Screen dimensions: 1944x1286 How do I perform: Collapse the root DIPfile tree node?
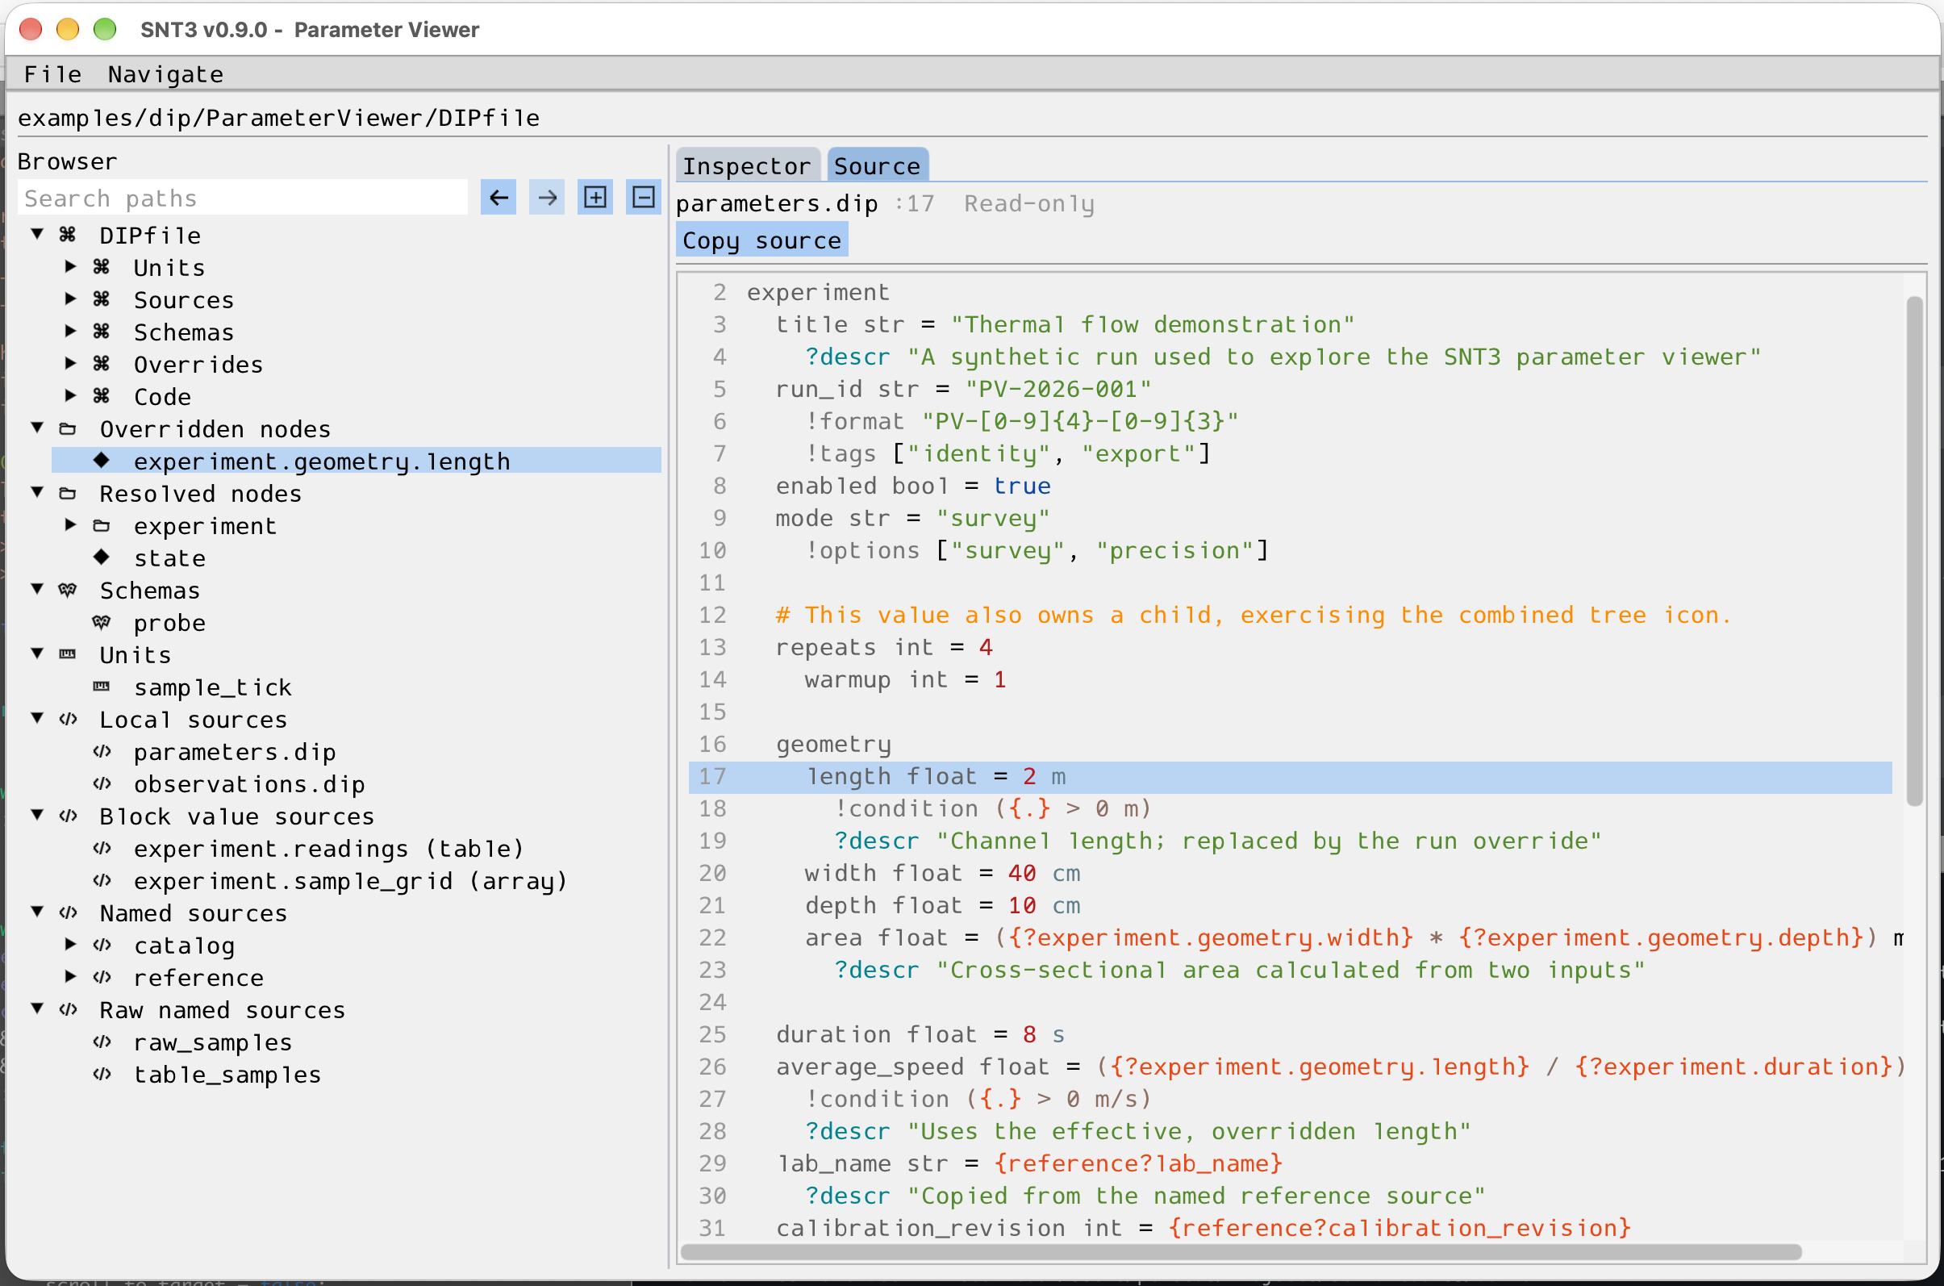(37, 234)
